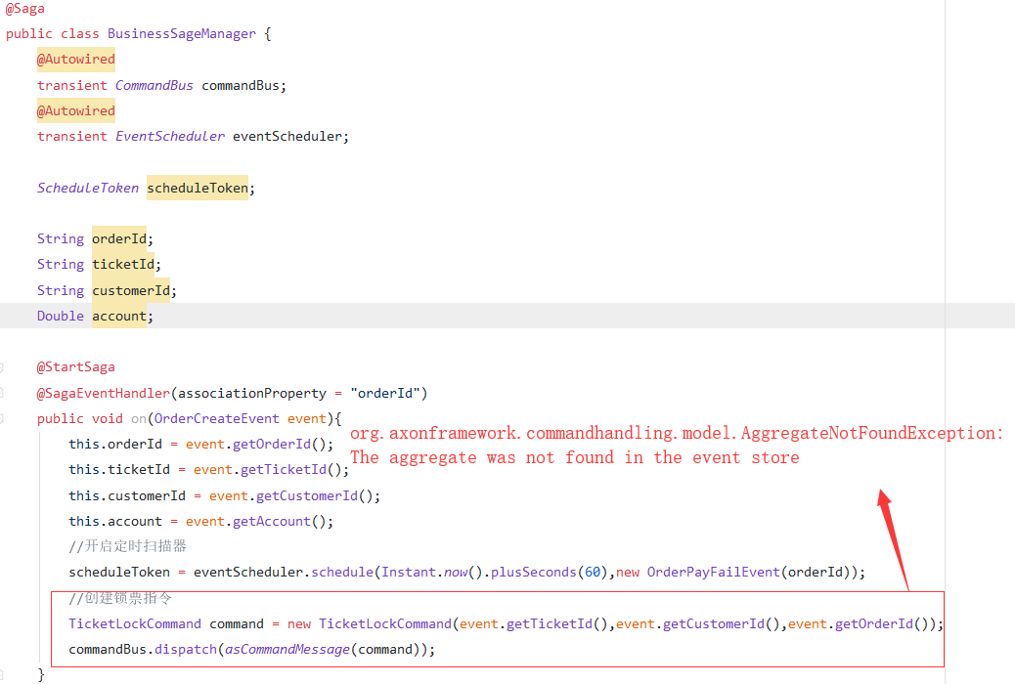Select the BusinessSageManager class name
This screenshot has width=1015, height=684.
[x=182, y=33]
